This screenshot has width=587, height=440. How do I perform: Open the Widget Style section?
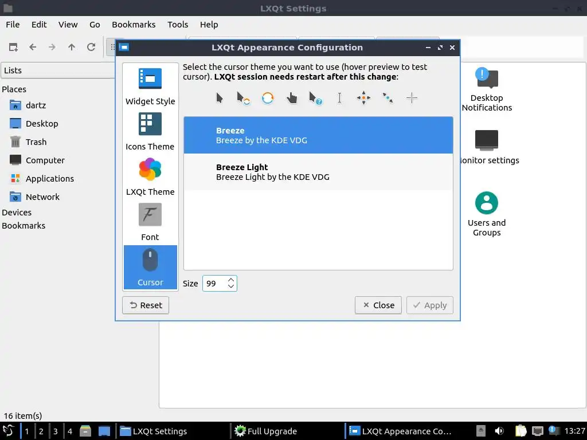tap(150, 87)
